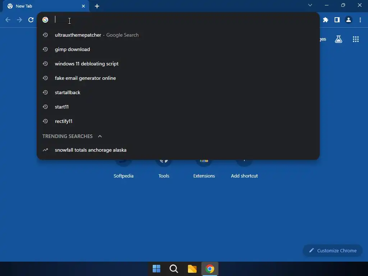Screen dimensions: 368x276
Task: Minimize the Chrome window
Action: tap(326, 5)
